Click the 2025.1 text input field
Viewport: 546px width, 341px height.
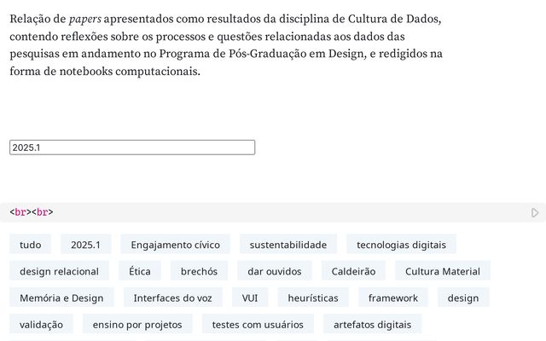pyautogui.click(x=132, y=147)
